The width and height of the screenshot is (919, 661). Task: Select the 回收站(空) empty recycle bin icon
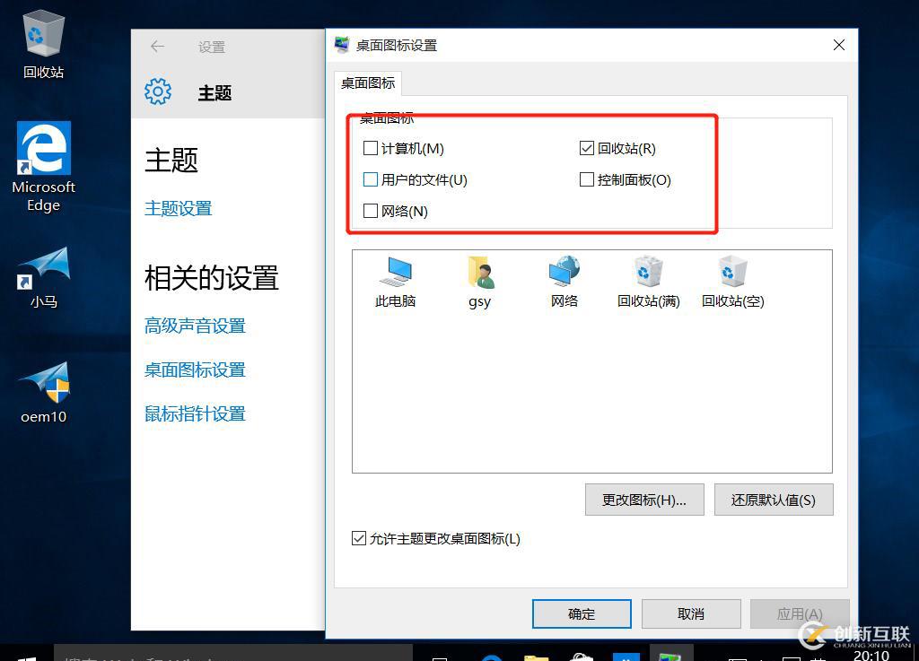coord(732,283)
